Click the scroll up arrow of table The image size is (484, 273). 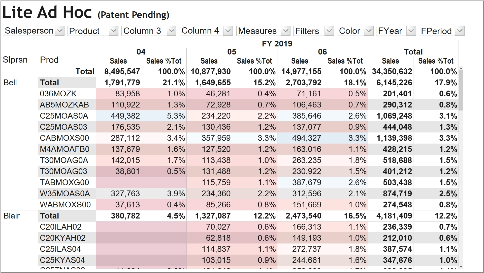pos(461,68)
